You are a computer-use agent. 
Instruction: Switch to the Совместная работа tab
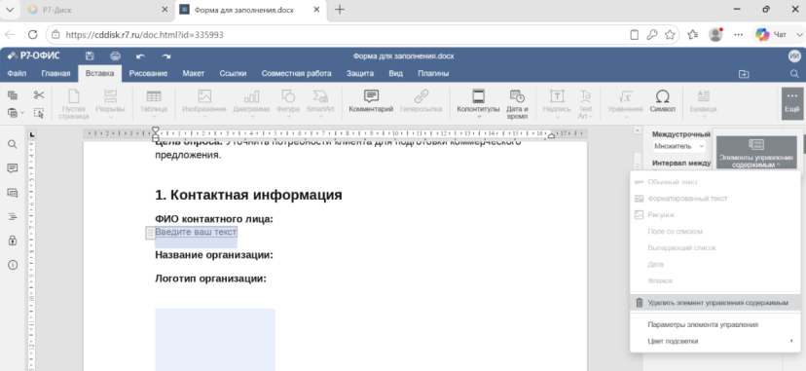point(296,73)
